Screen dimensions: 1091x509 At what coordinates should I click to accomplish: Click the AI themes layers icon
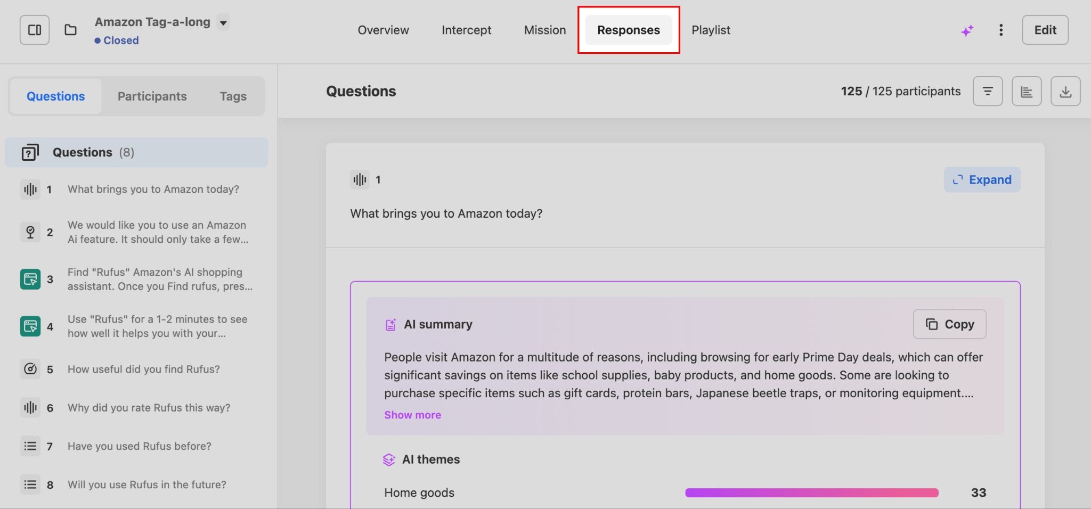coord(389,459)
